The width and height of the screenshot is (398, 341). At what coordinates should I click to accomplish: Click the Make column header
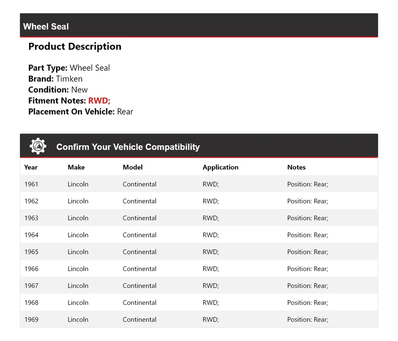pos(76,167)
